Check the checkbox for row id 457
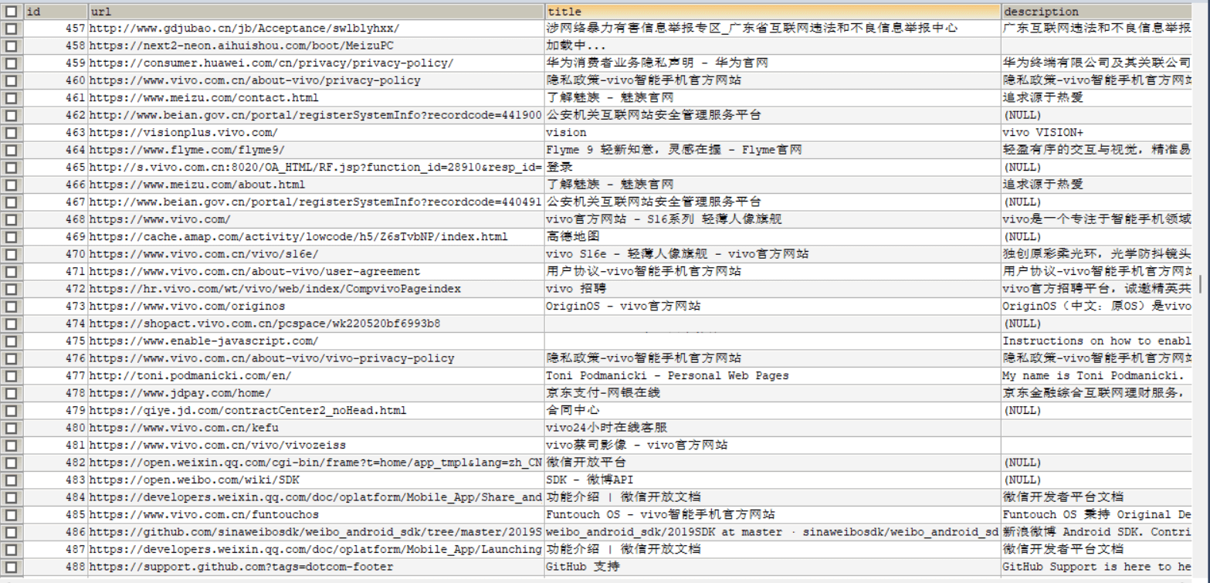1210x583 pixels. coord(11,29)
